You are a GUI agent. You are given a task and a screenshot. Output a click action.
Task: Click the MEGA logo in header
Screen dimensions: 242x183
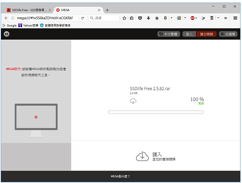tap(6, 34)
